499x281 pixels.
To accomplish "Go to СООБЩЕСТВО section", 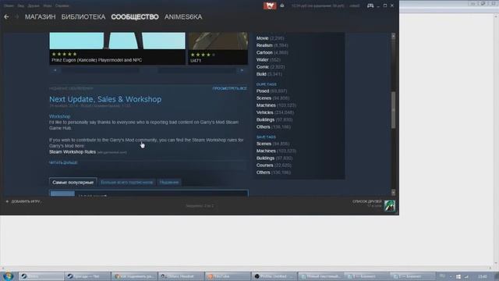I will click(x=135, y=17).
